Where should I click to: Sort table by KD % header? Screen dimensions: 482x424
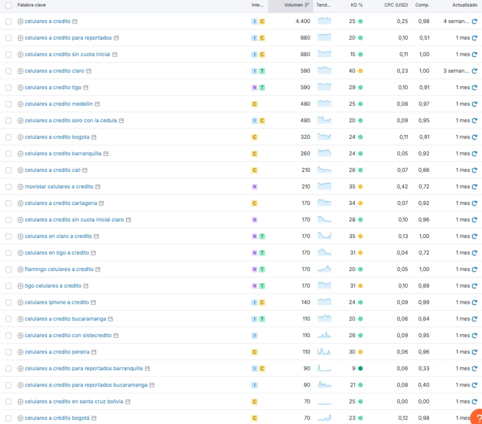point(357,5)
